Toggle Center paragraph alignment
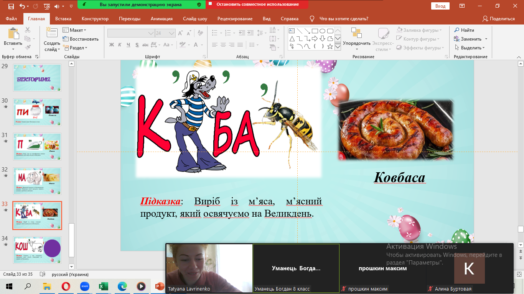524x294 pixels. (223, 45)
